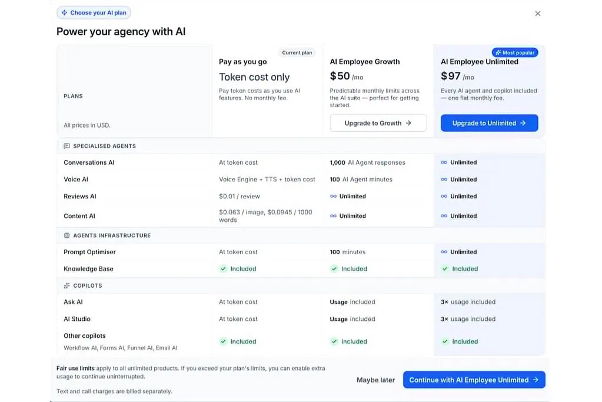This screenshot has height=402, width=602.
Task: Click the Most popular badge
Action: pyautogui.click(x=515, y=52)
